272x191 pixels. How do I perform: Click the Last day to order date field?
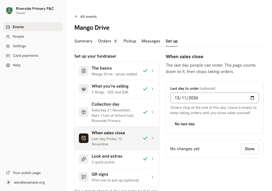coord(214,98)
